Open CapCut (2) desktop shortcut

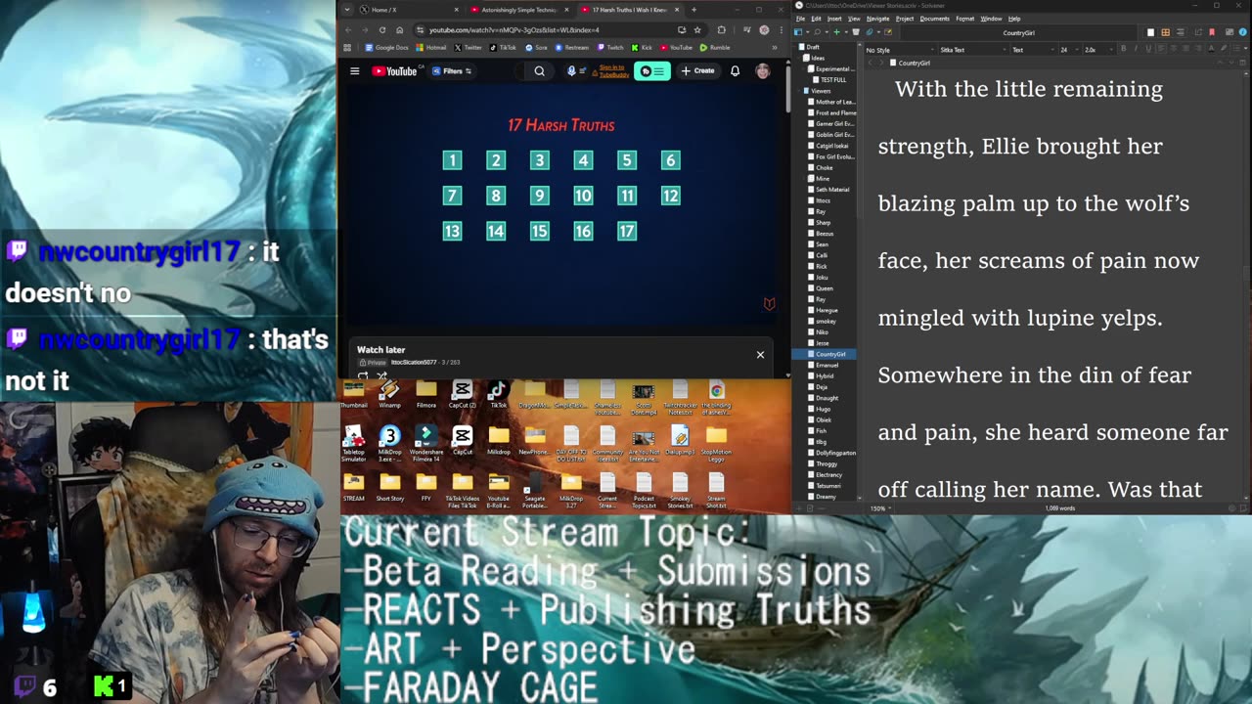pos(462,395)
